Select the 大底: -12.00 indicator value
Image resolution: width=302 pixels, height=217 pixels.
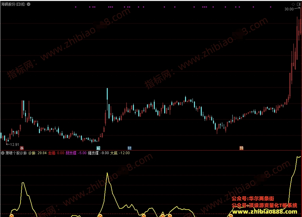click(120, 153)
